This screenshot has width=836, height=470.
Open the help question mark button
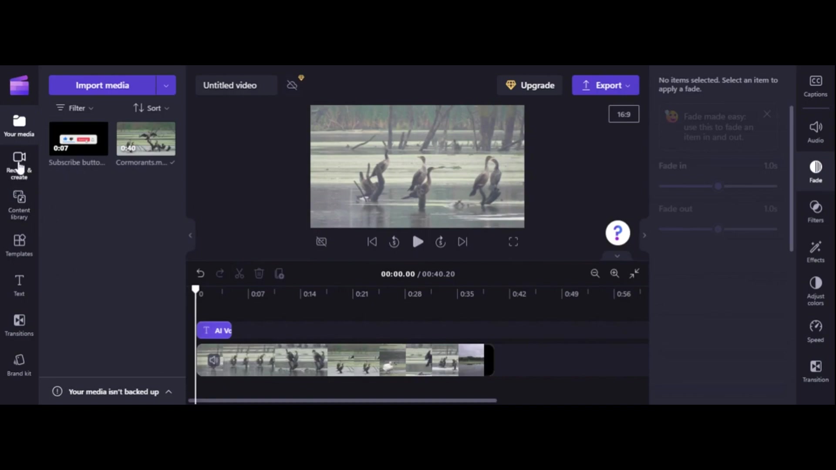(617, 233)
